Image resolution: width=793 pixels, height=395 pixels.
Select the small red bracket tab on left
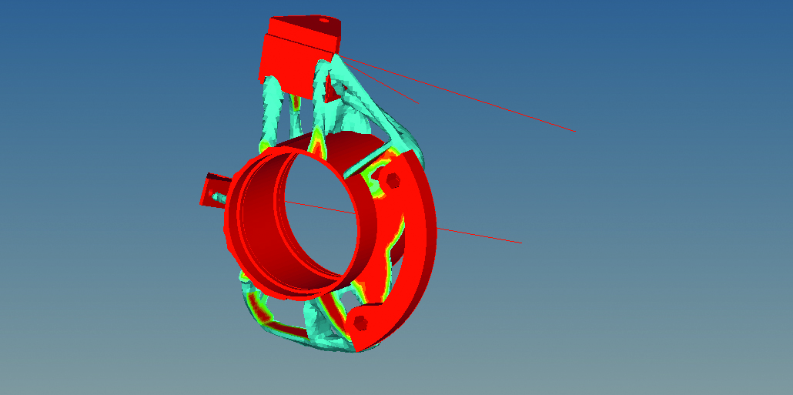click(x=211, y=189)
